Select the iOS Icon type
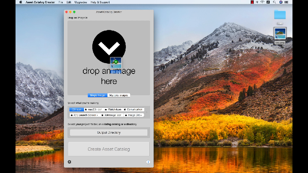This screenshot has width=308, height=173. pos(76,109)
